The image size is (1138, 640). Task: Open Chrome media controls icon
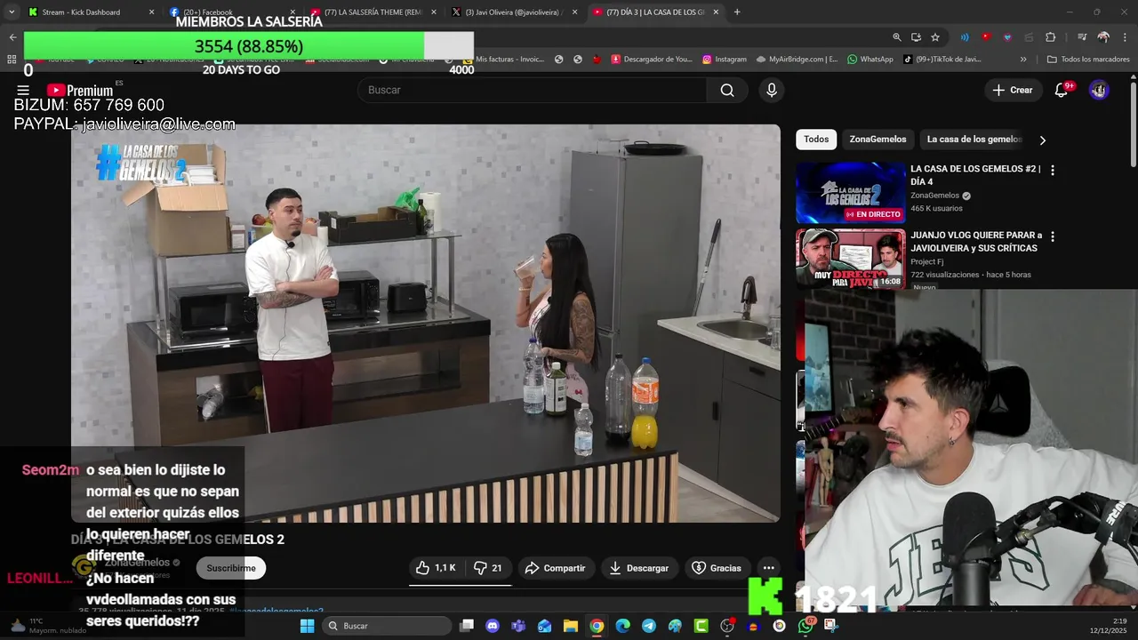(x=1082, y=37)
